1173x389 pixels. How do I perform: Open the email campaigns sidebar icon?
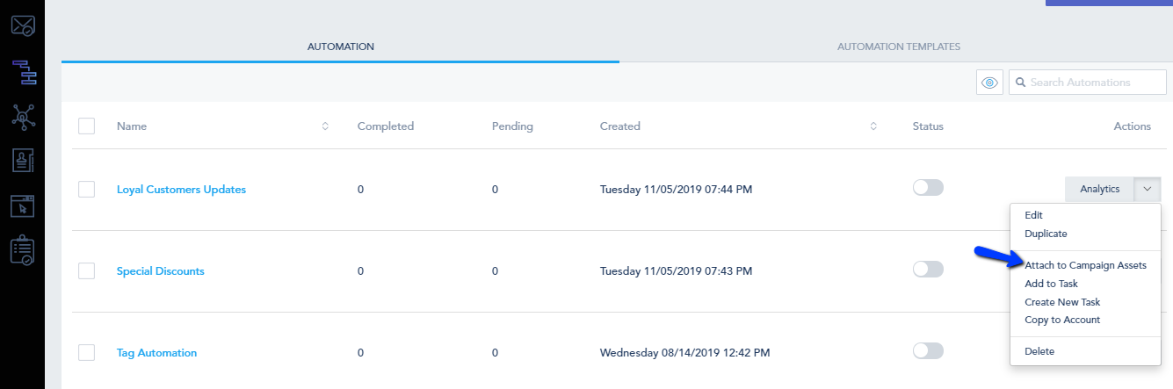[x=22, y=25]
